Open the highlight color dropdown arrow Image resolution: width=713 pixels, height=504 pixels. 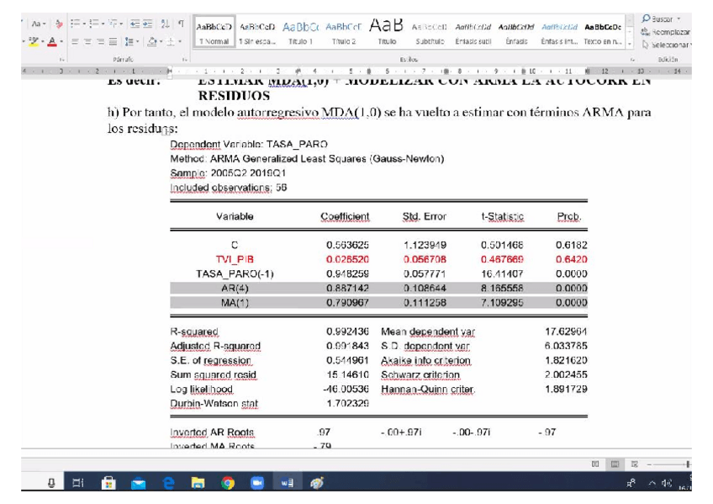coord(42,42)
